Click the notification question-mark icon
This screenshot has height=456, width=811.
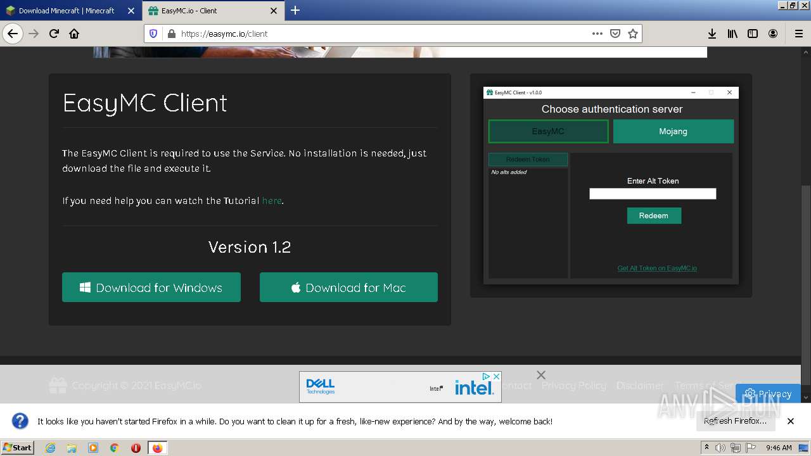[x=20, y=421]
